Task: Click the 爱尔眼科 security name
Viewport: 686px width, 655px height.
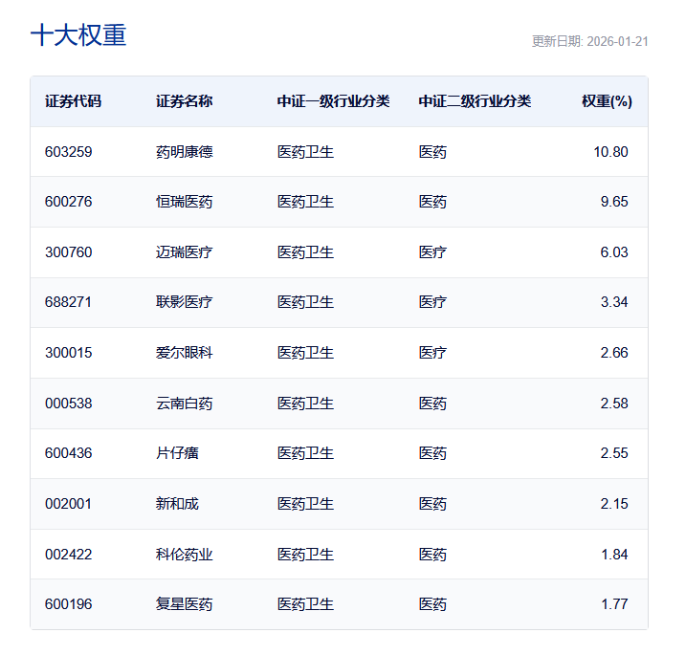Action: (x=184, y=353)
